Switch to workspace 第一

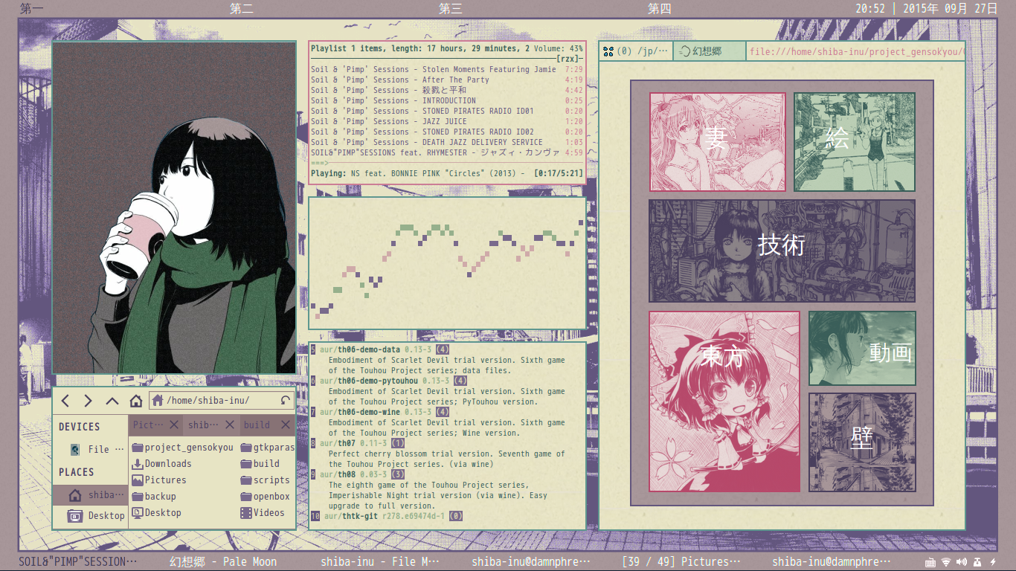(32, 8)
